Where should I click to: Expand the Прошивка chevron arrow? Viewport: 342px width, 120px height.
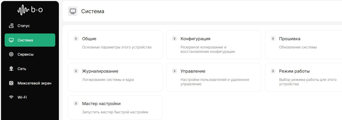coord(273,39)
